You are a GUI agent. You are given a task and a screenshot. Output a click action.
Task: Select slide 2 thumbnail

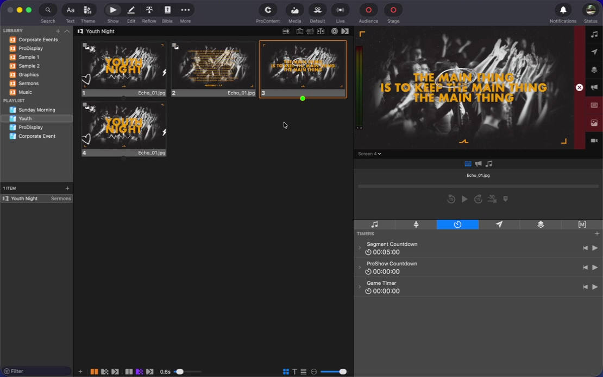(213, 69)
